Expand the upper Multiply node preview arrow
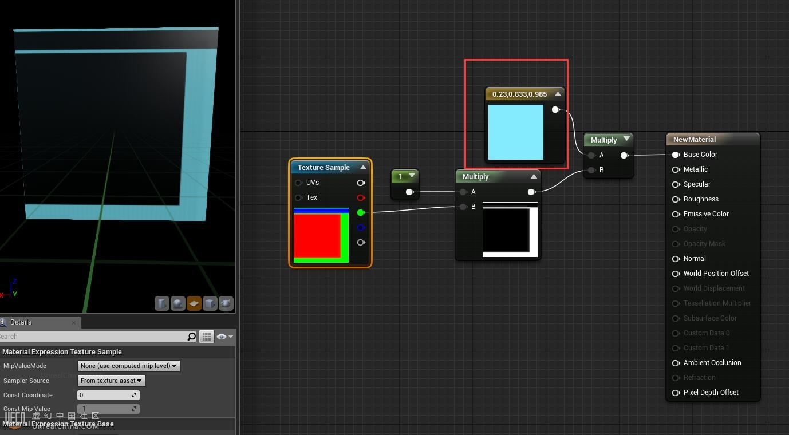Viewport: 789px width, 435px height. point(626,139)
